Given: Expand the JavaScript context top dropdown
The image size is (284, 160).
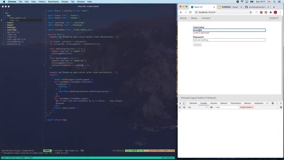Looking at the screenshot, I should pyautogui.click(x=197, y=107).
